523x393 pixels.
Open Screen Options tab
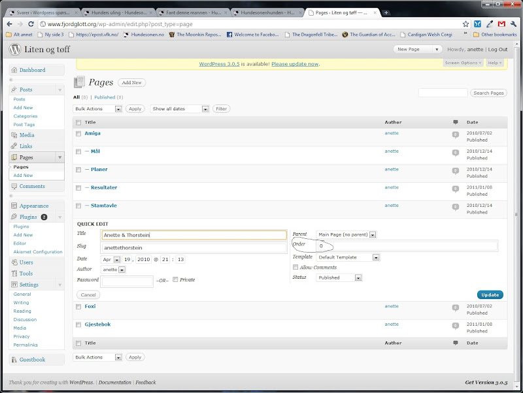pyautogui.click(x=464, y=63)
